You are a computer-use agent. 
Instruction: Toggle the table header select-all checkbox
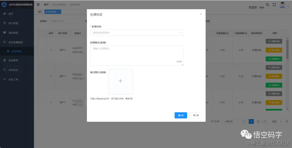42,33
